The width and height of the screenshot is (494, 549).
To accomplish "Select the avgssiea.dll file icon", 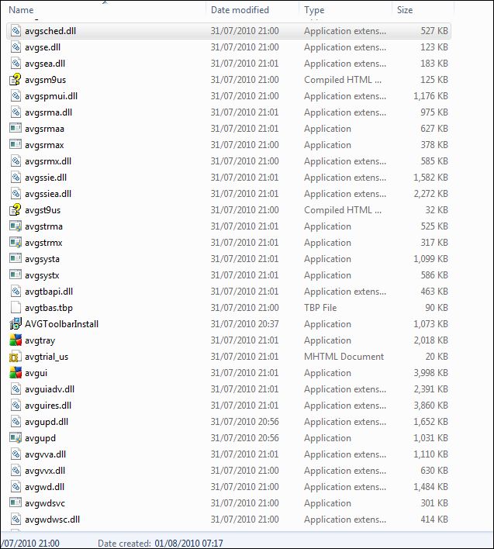I will (x=16, y=194).
